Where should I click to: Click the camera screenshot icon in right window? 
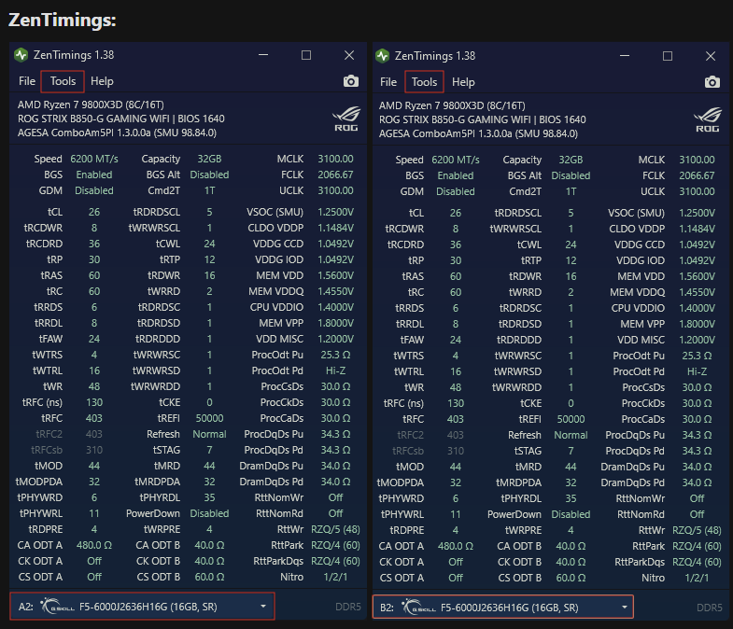712,82
